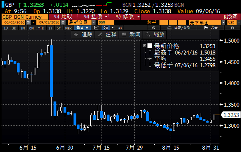The image size is (241, 152).
Task: Open the 每日 daily periodicity dropdown
Action: point(83,28)
